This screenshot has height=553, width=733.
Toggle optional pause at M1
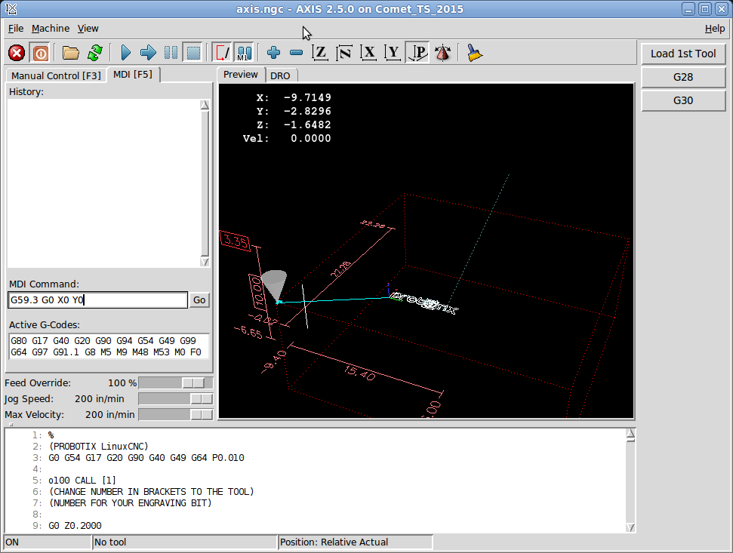[x=244, y=53]
